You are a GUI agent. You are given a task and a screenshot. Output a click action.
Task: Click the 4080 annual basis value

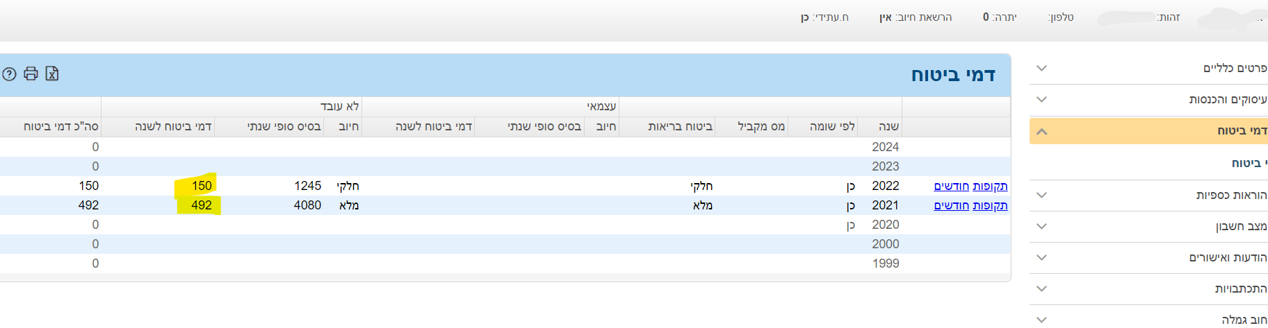click(x=307, y=205)
